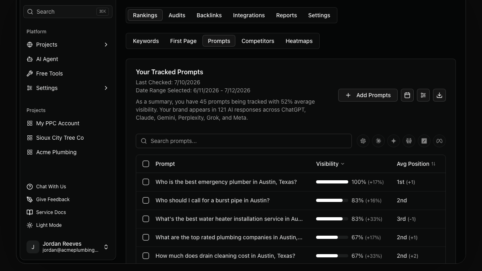Open the Competitors sub-tab
482x271 pixels.
coord(258,41)
